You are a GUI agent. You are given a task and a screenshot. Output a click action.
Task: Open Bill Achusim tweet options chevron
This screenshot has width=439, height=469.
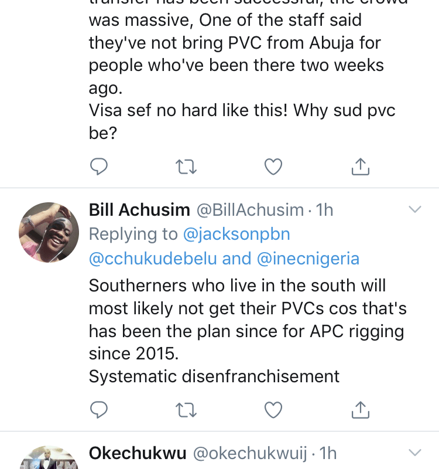click(x=415, y=209)
